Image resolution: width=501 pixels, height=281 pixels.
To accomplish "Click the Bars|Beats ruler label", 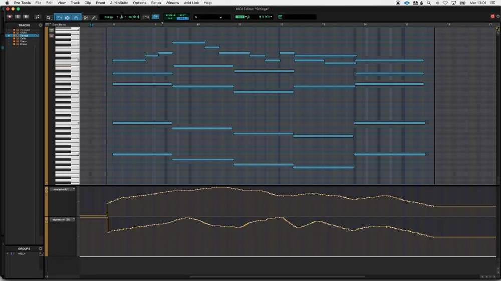I will coord(59,24).
